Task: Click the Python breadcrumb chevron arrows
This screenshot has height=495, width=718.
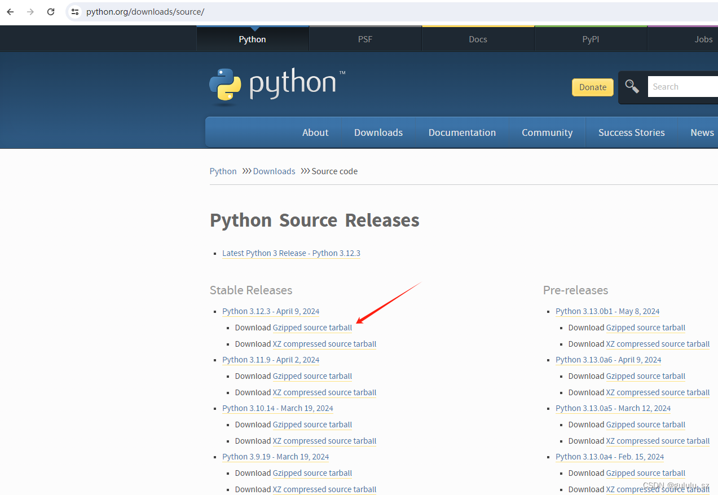Action: [245, 171]
